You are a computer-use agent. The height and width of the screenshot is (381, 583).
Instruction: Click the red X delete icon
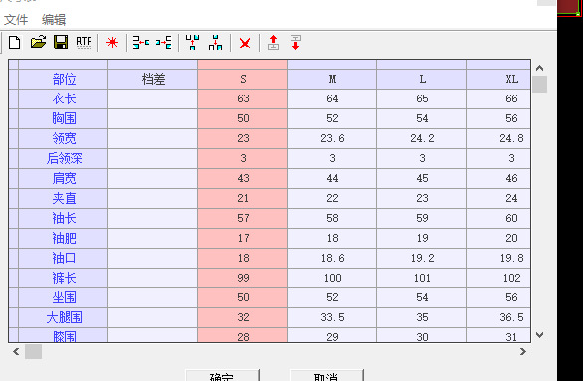point(245,43)
